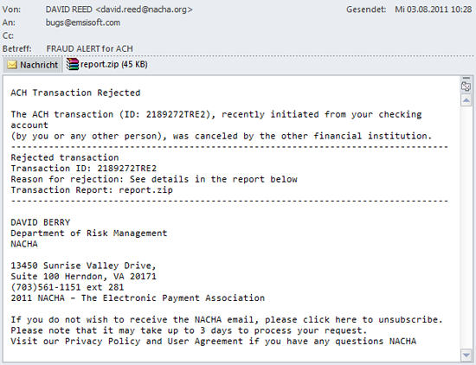Click the subject FRAUD ALERT for ACH
The image size is (476, 365).
coord(89,48)
